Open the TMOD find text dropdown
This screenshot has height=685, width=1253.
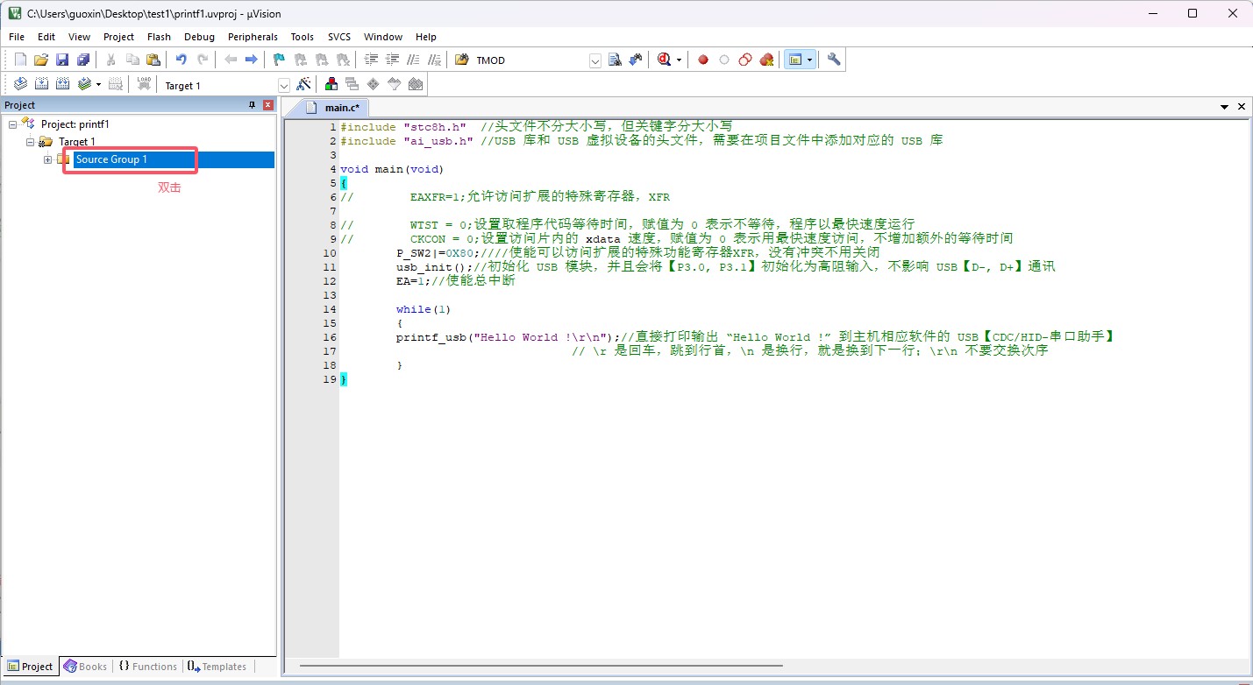point(595,60)
